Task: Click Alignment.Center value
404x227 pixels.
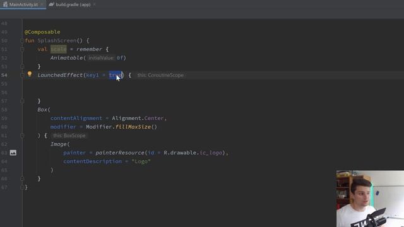Action: pyautogui.click(x=138, y=118)
